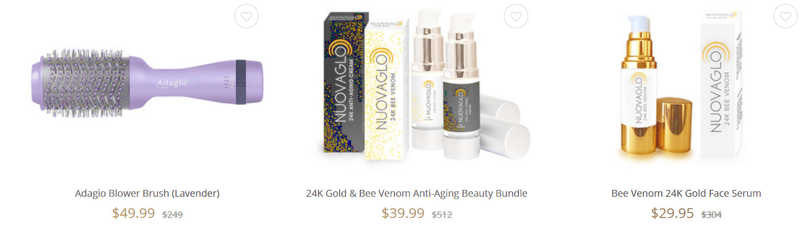Favorite the Anti-Aging Beauty Bundle with heart

pos(516,17)
